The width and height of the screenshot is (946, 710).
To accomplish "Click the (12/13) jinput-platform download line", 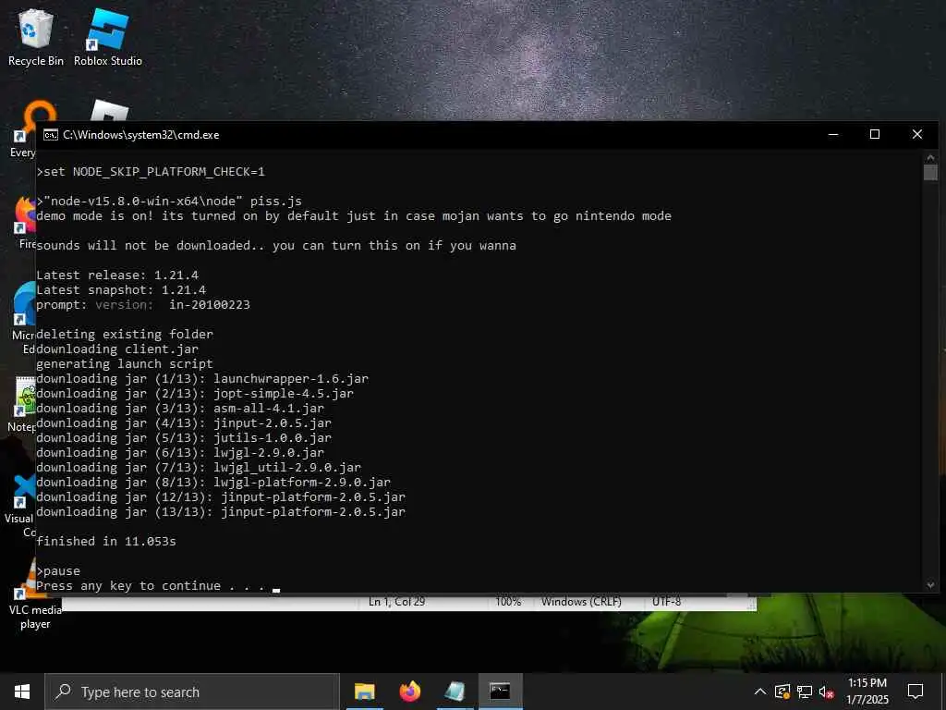I will [221, 496].
